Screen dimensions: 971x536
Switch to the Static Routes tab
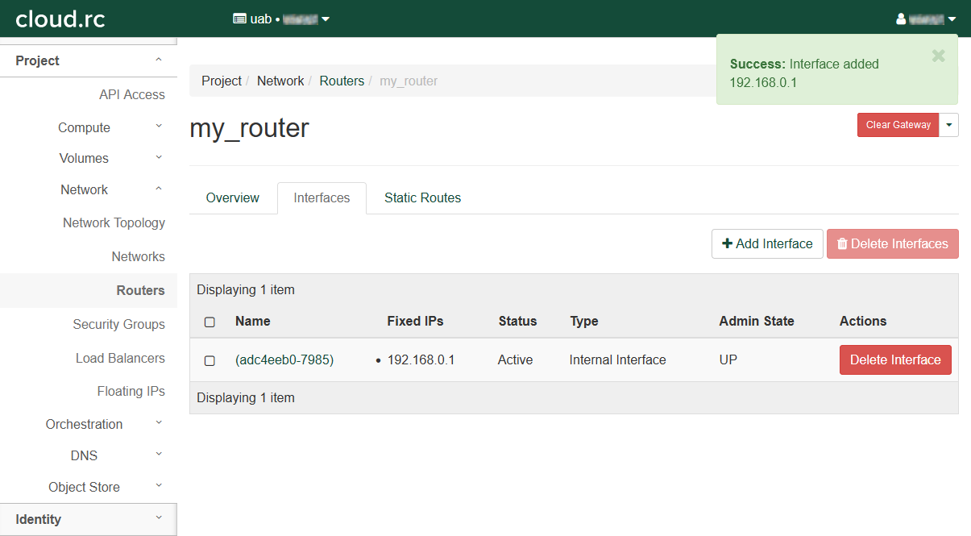[422, 197]
